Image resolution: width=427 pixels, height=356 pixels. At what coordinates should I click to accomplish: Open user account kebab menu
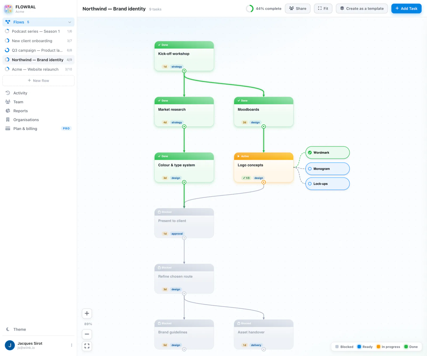[72, 345]
